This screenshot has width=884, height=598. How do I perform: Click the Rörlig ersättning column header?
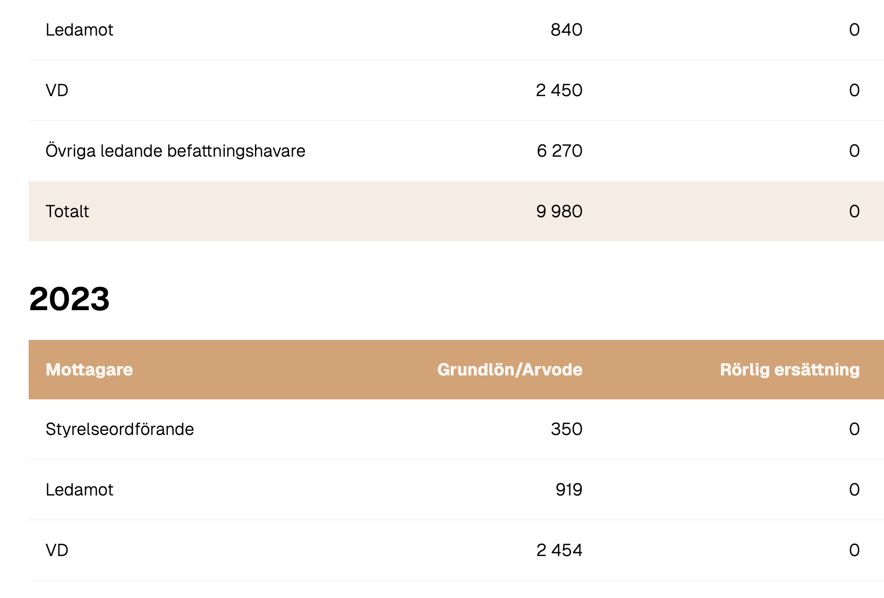click(789, 370)
